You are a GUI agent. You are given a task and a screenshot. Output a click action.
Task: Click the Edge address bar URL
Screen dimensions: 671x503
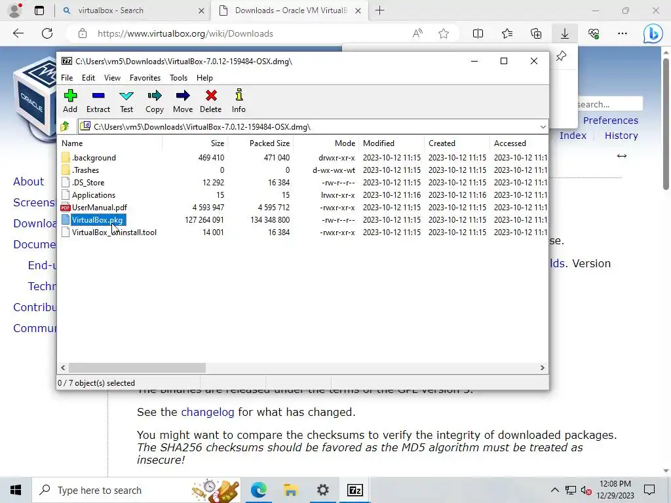point(185,33)
